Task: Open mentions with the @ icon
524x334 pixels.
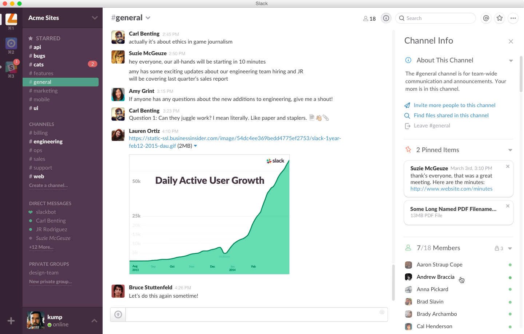Action: click(x=486, y=18)
